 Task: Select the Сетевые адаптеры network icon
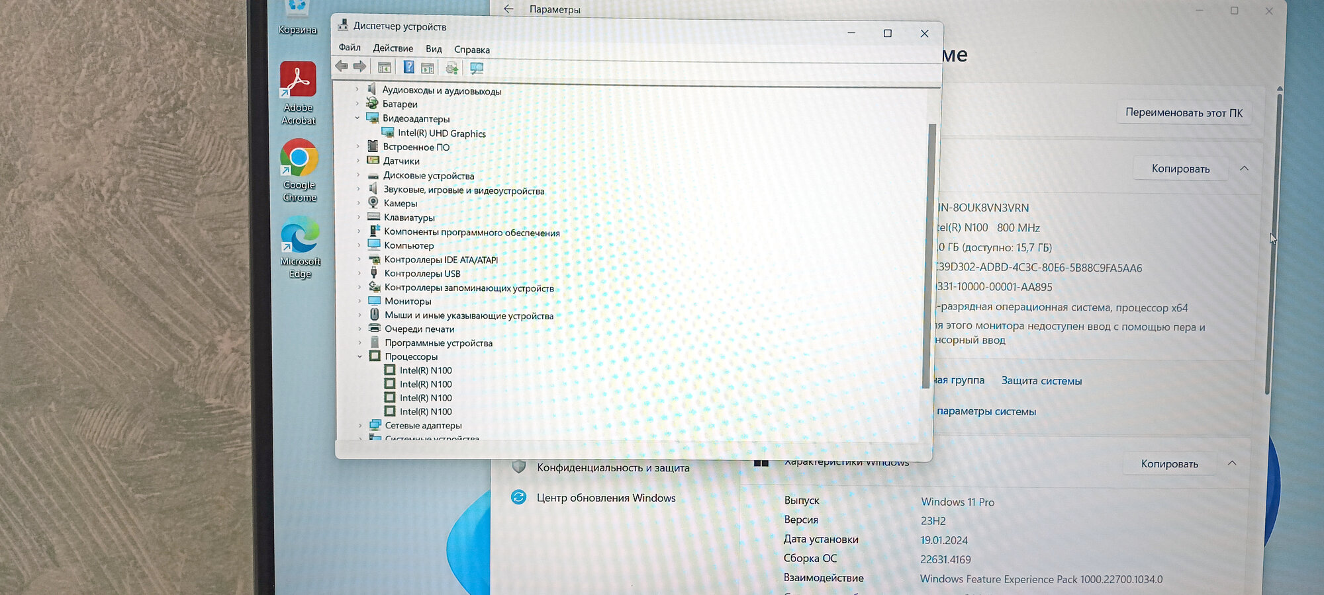coord(375,425)
